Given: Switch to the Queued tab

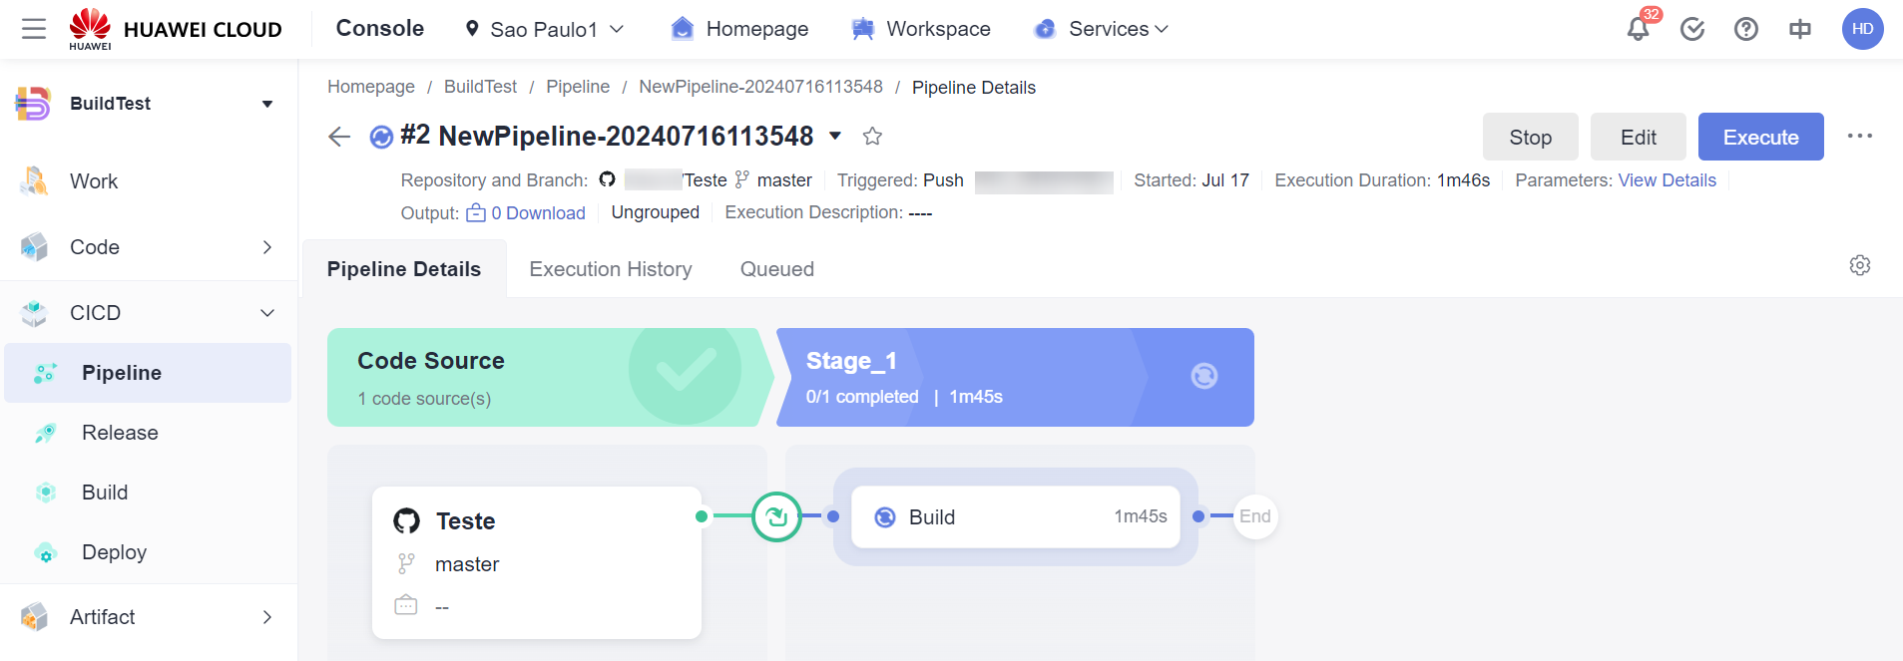Looking at the screenshot, I should [x=776, y=269].
